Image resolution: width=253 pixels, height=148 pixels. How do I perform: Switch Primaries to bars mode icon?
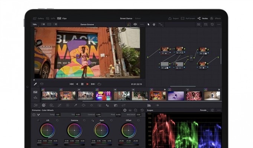(130, 110)
